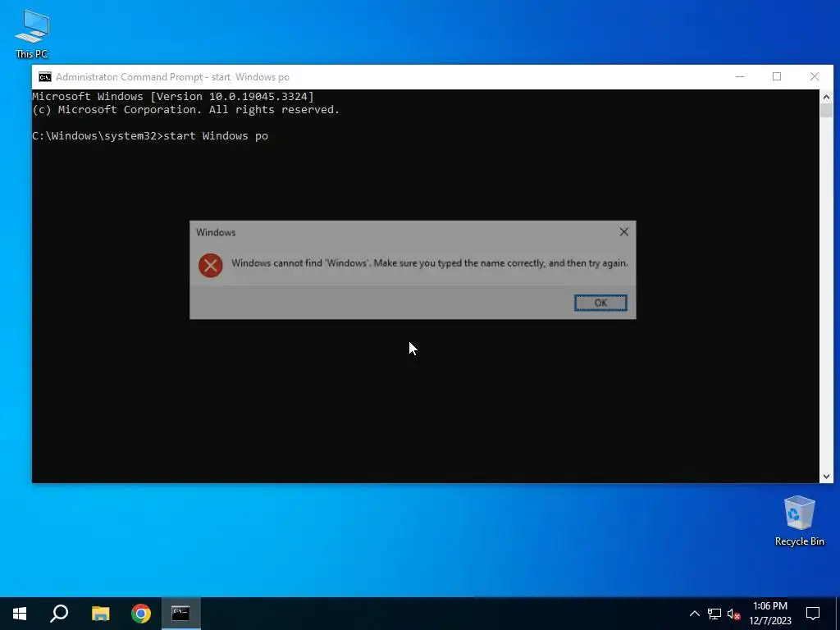Click the 'Microsoft Windows [Version' line

pyautogui.click(x=173, y=97)
